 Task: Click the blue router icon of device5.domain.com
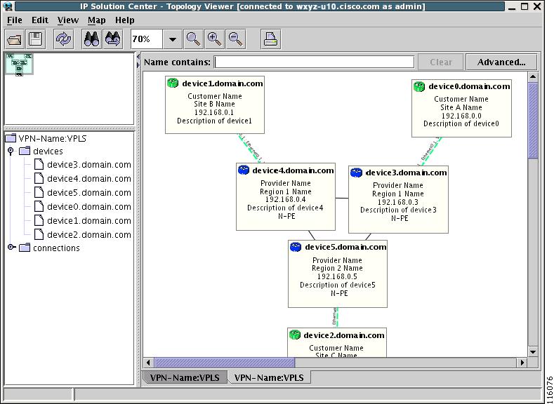click(296, 247)
